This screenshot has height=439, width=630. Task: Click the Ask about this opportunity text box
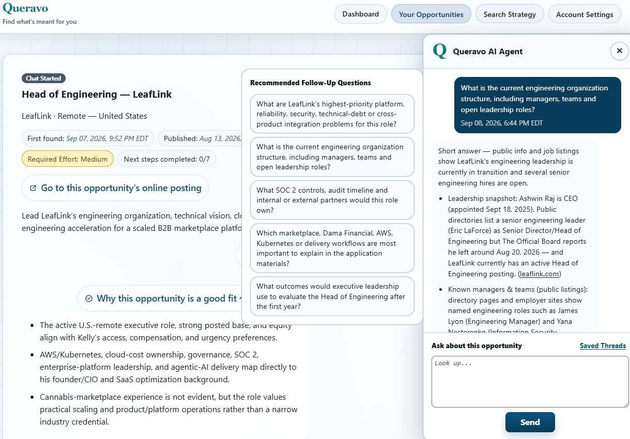530,382
